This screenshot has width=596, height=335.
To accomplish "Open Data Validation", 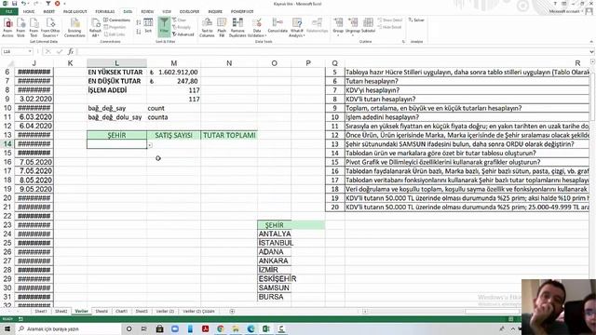I will click(x=257, y=27).
